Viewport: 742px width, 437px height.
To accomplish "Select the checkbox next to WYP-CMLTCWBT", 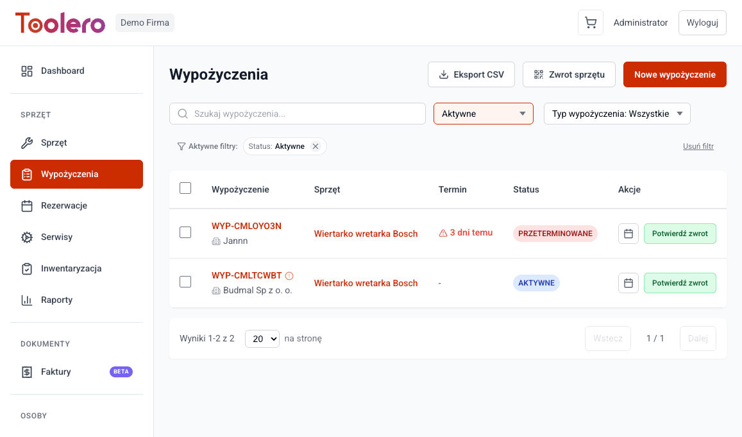I will click(185, 282).
